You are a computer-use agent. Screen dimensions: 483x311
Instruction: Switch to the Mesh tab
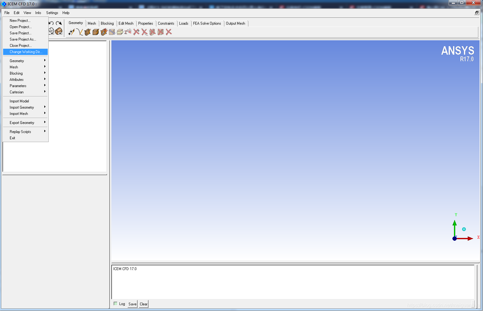[x=92, y=23]
